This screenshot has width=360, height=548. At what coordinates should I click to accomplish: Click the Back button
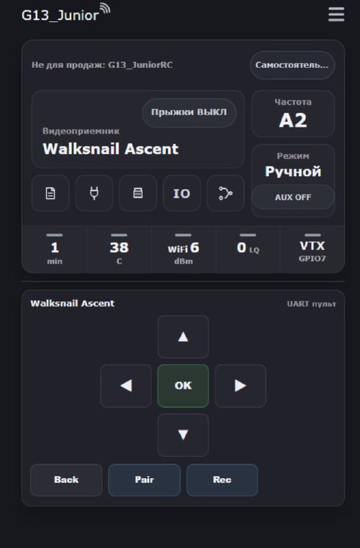pos(66,480)
